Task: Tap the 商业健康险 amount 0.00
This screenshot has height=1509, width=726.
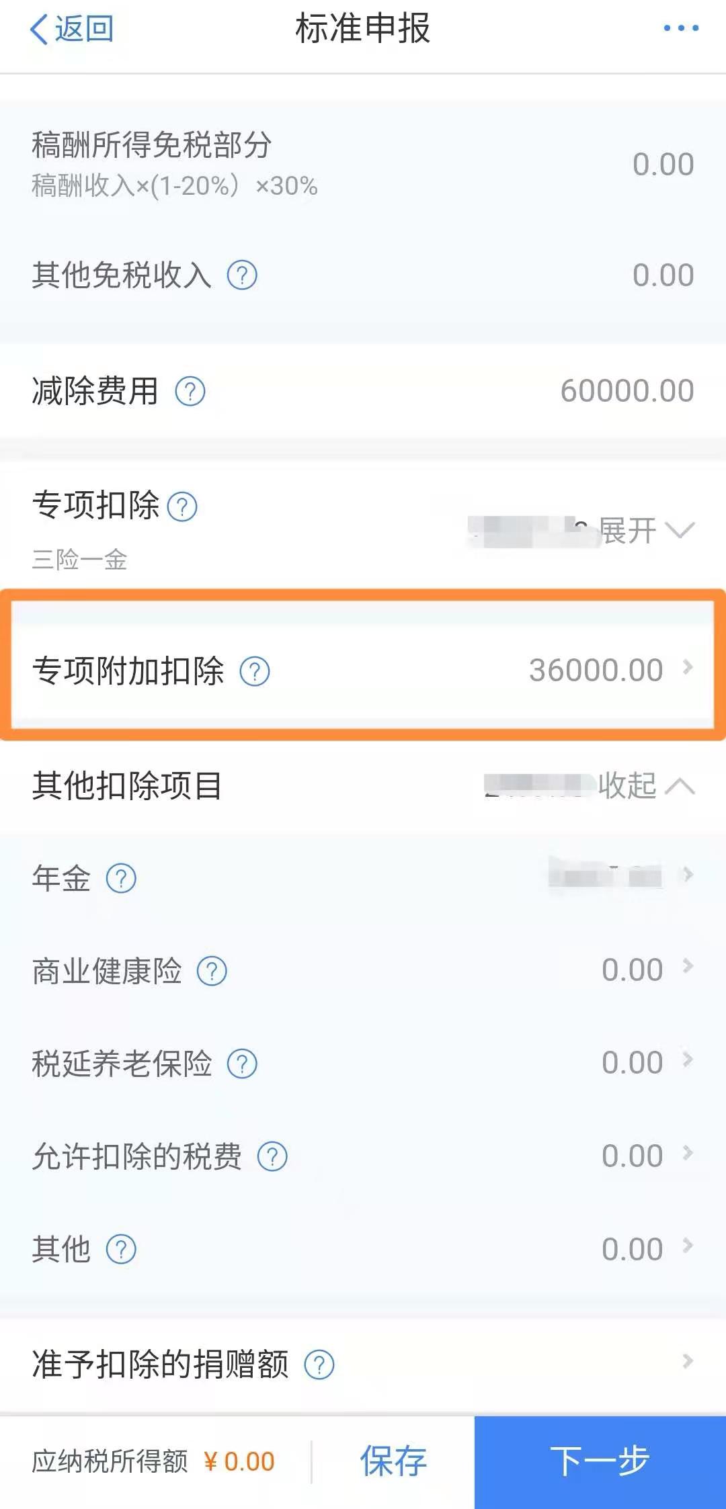Action: pyautogui.click(x=632, y=969)
